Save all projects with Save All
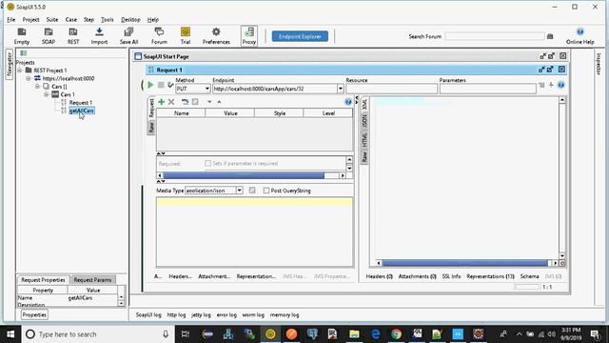609x343 pixels. 128,36
